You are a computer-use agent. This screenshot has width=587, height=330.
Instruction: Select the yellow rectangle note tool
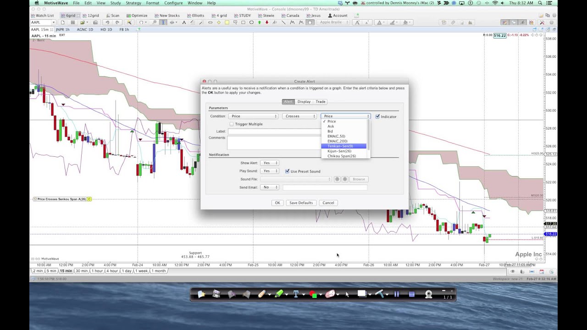227,22
